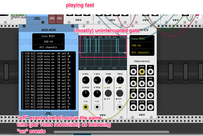This screenshot has height=136, width=203.
Task: Click the GATE output jack on MIDI-CV
Action: [x=142, y=71]
